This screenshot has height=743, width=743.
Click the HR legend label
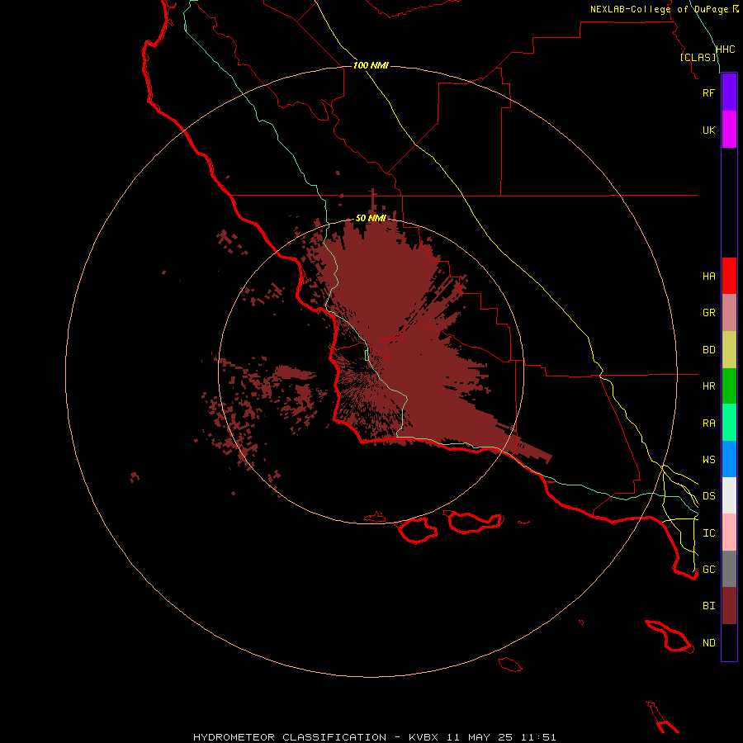click(x=708, y=386)
